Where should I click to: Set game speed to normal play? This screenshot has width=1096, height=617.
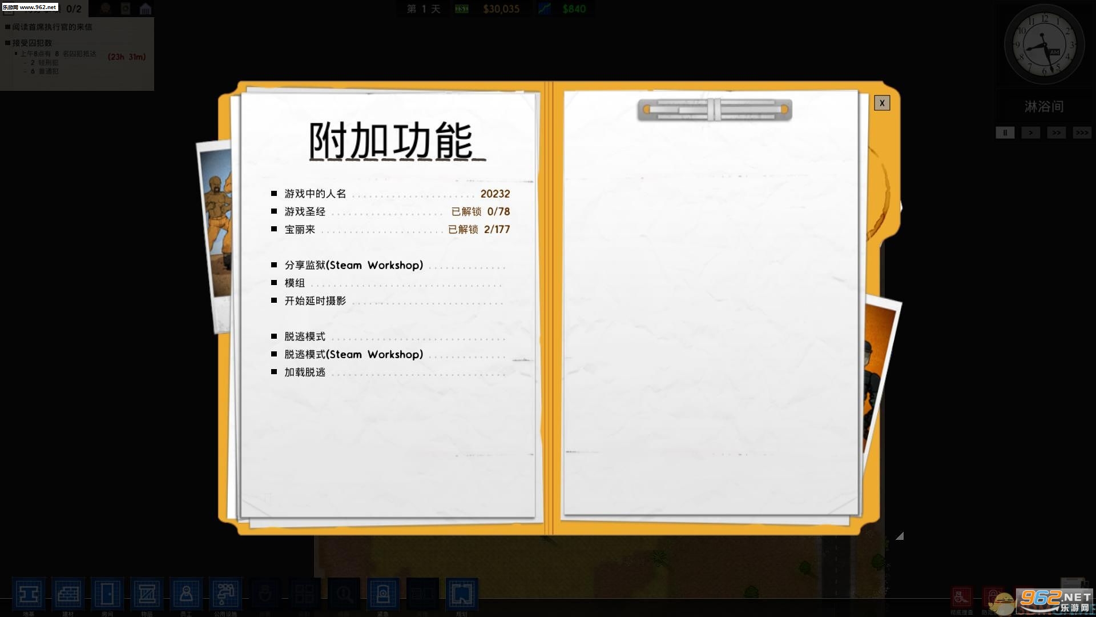point(1030,133)
